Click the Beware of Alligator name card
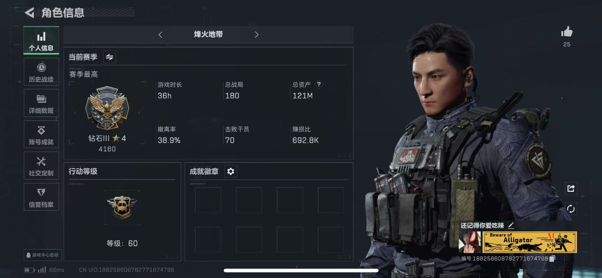This screenshot has height=278, width=602. click(530, 242)
